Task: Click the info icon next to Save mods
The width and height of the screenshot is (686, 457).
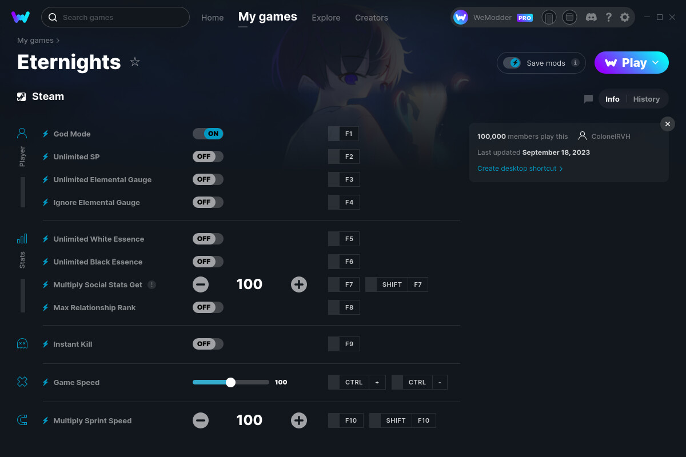Action: point(575,63)
